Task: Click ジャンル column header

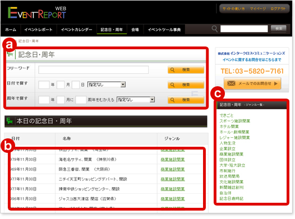Action: tap(172, 138)
